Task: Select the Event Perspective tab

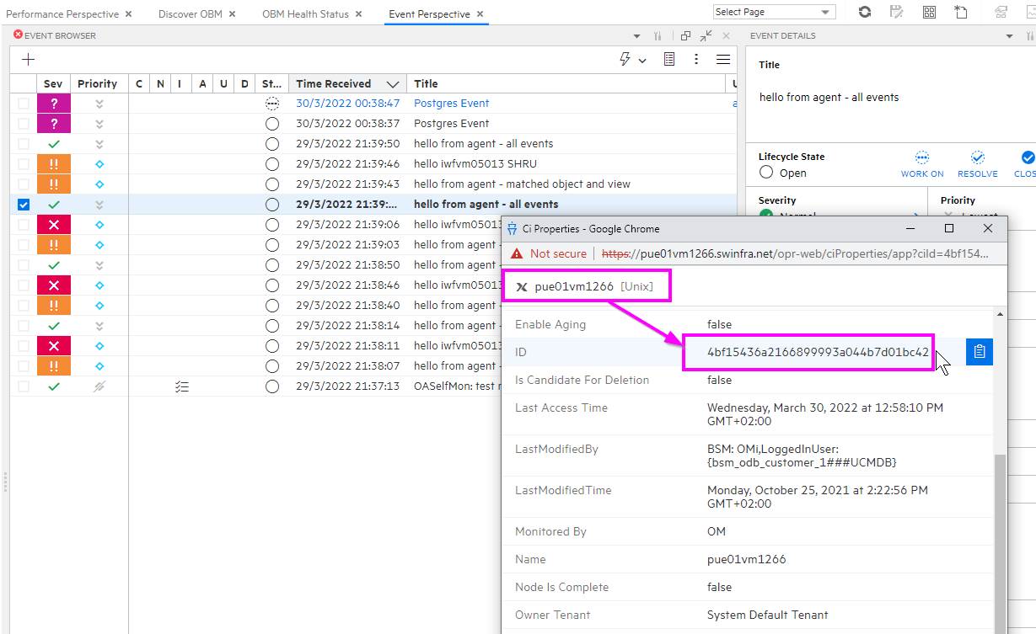Action: pyautogui.click(x=429, y=14)
